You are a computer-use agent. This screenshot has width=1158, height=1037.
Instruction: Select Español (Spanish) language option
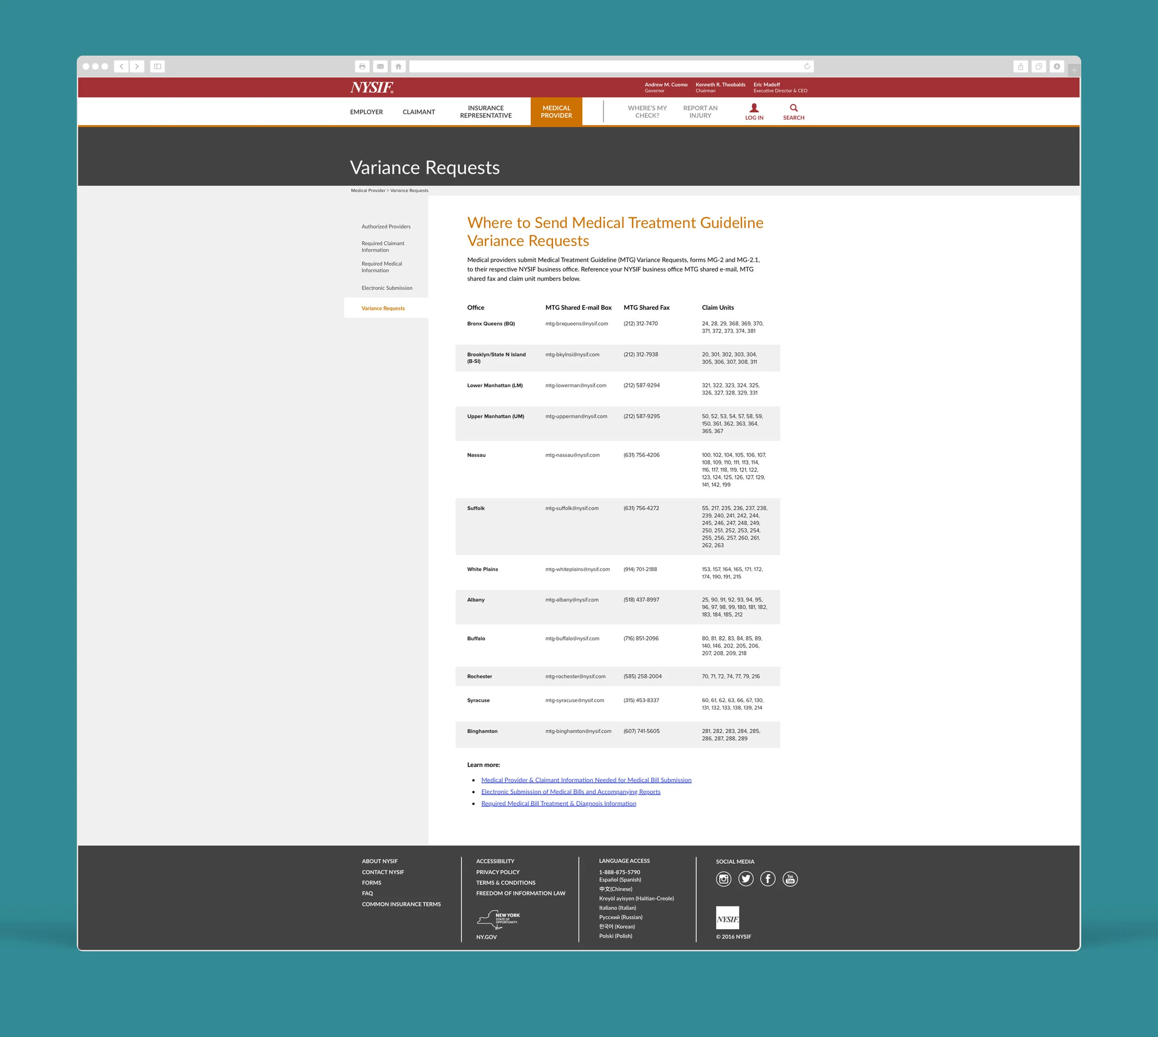click(620, 880)
